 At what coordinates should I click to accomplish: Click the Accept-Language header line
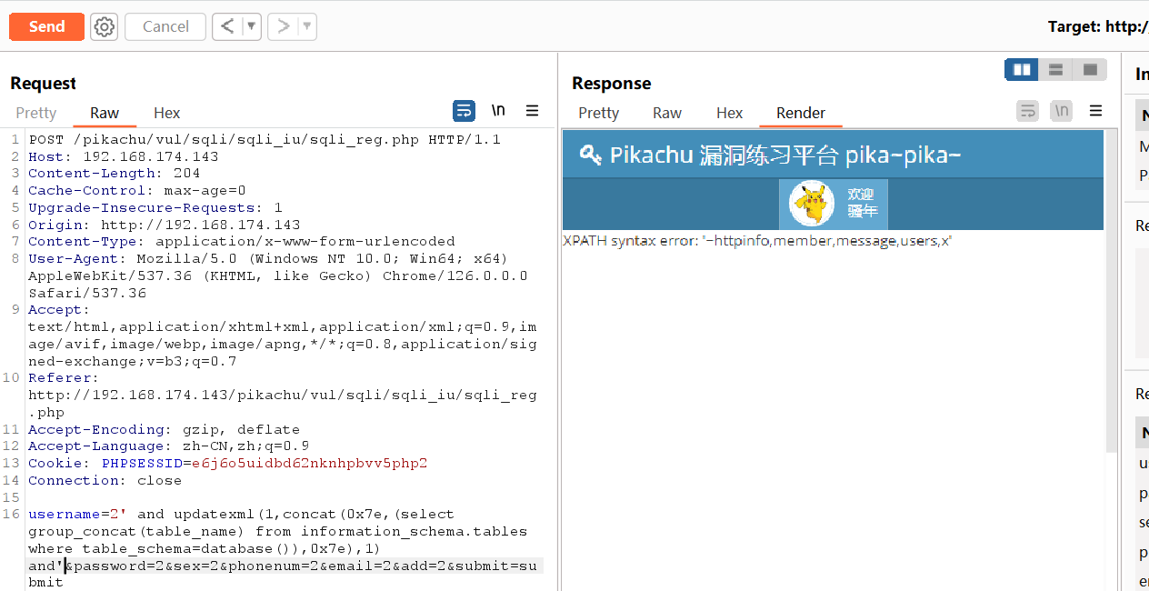(x=169, y=446)
